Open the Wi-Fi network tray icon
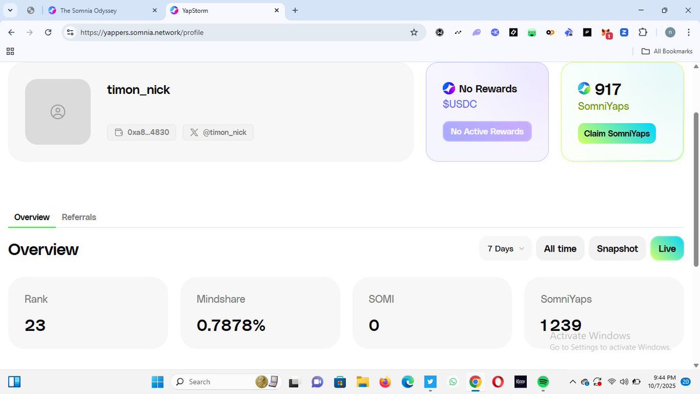 (x=611, y=382)
